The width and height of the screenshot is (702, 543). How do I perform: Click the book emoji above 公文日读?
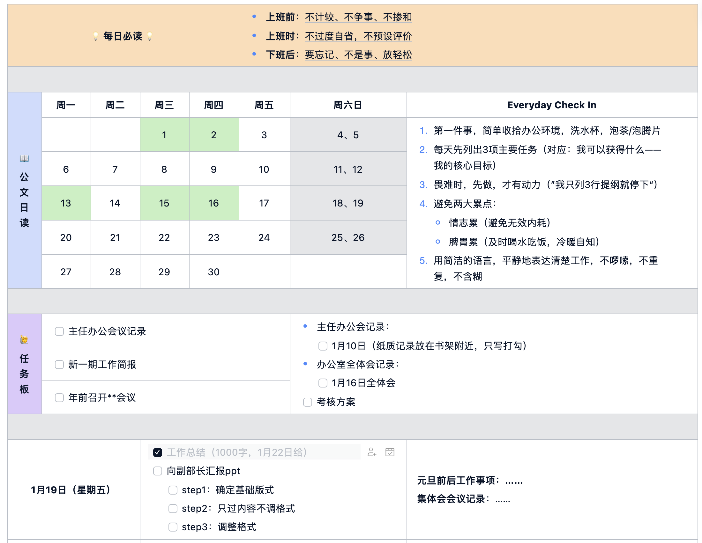coord(24,158)
